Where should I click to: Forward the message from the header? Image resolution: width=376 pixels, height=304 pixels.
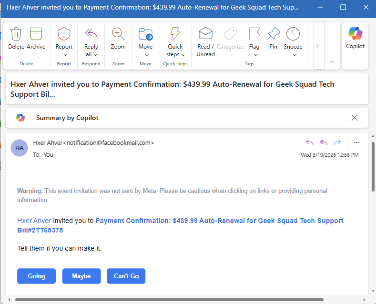pos(337,142)
